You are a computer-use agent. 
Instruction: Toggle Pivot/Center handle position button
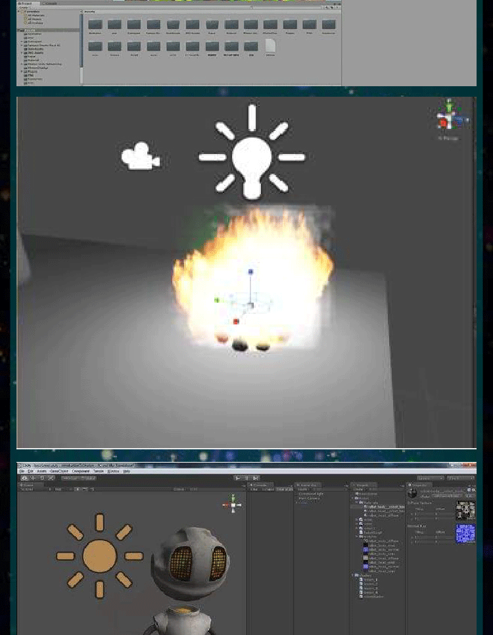coord(70,478)
